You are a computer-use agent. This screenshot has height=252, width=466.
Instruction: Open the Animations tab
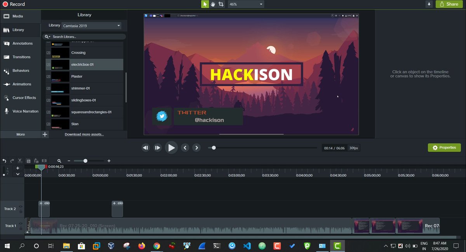click(x=20, y=84)
